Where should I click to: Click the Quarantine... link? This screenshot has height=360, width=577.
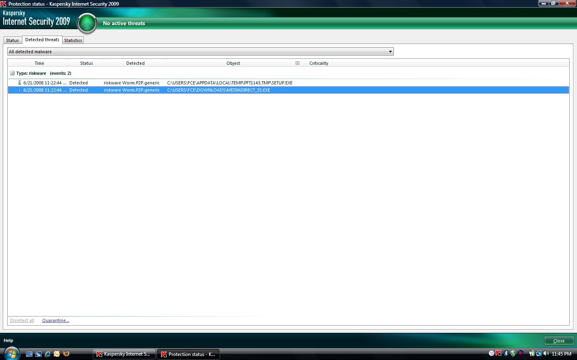pyautogui.click(x=56, y=320)
